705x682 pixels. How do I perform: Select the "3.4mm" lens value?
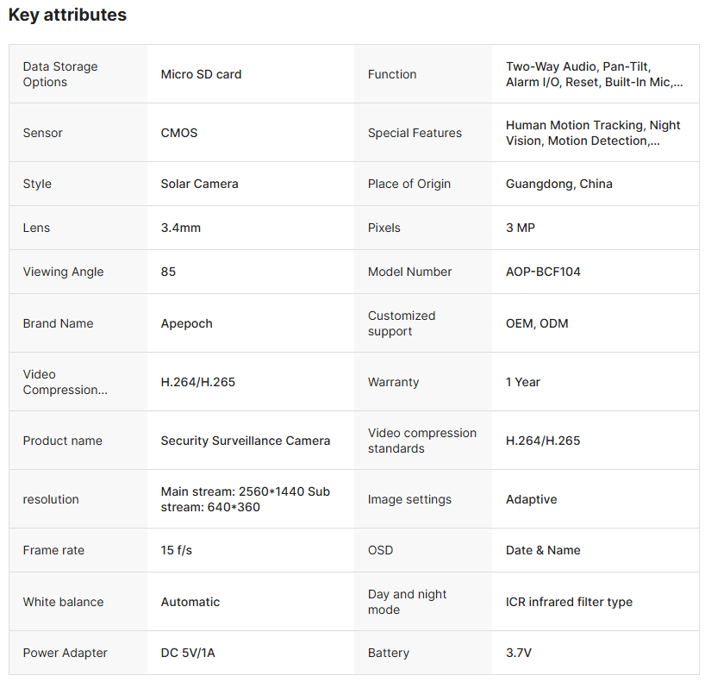[181, 228]
